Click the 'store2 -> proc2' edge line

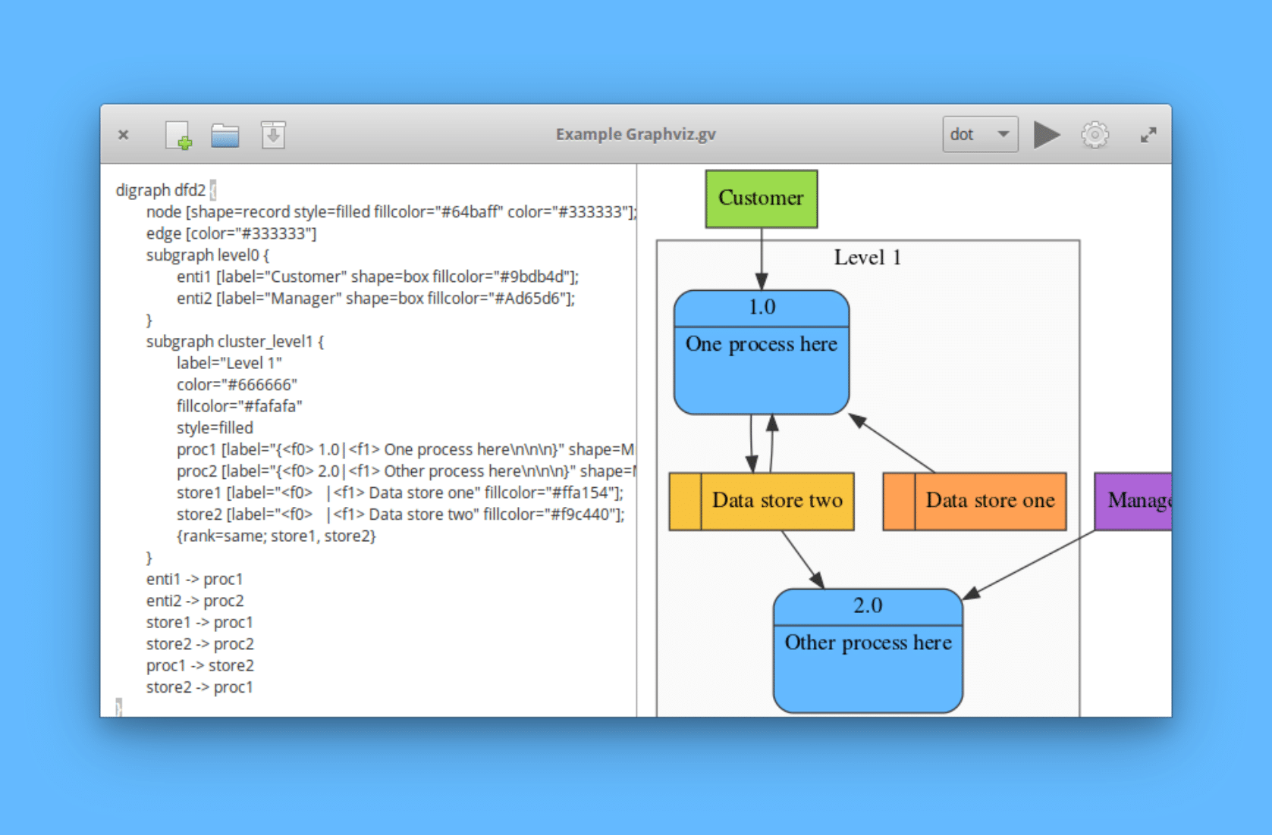[200, 644]
